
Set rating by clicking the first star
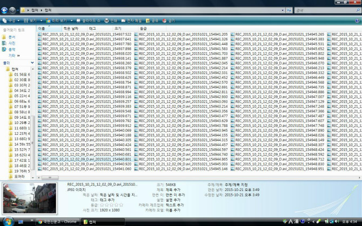(x=102, y=205)
